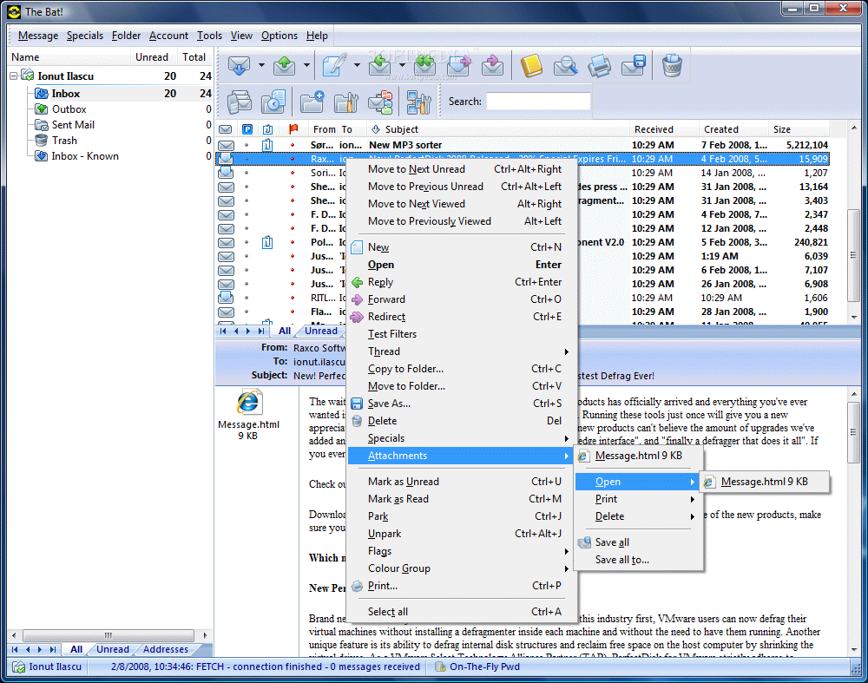Click the Delete message trash bin icon

[x=672, y=65]
